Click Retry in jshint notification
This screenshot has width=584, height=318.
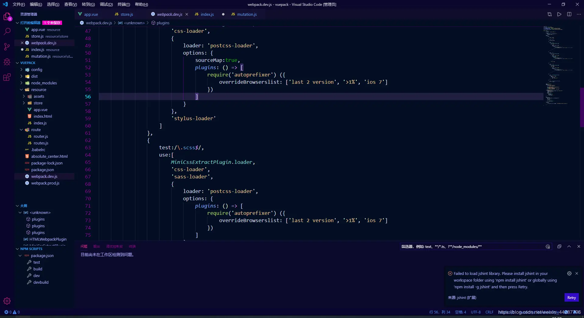click(572, 298)
